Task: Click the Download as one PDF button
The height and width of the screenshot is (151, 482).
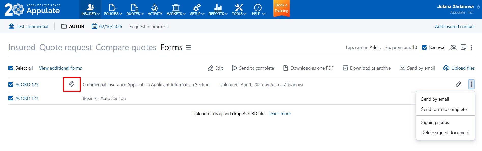Action: click(308, 68)
